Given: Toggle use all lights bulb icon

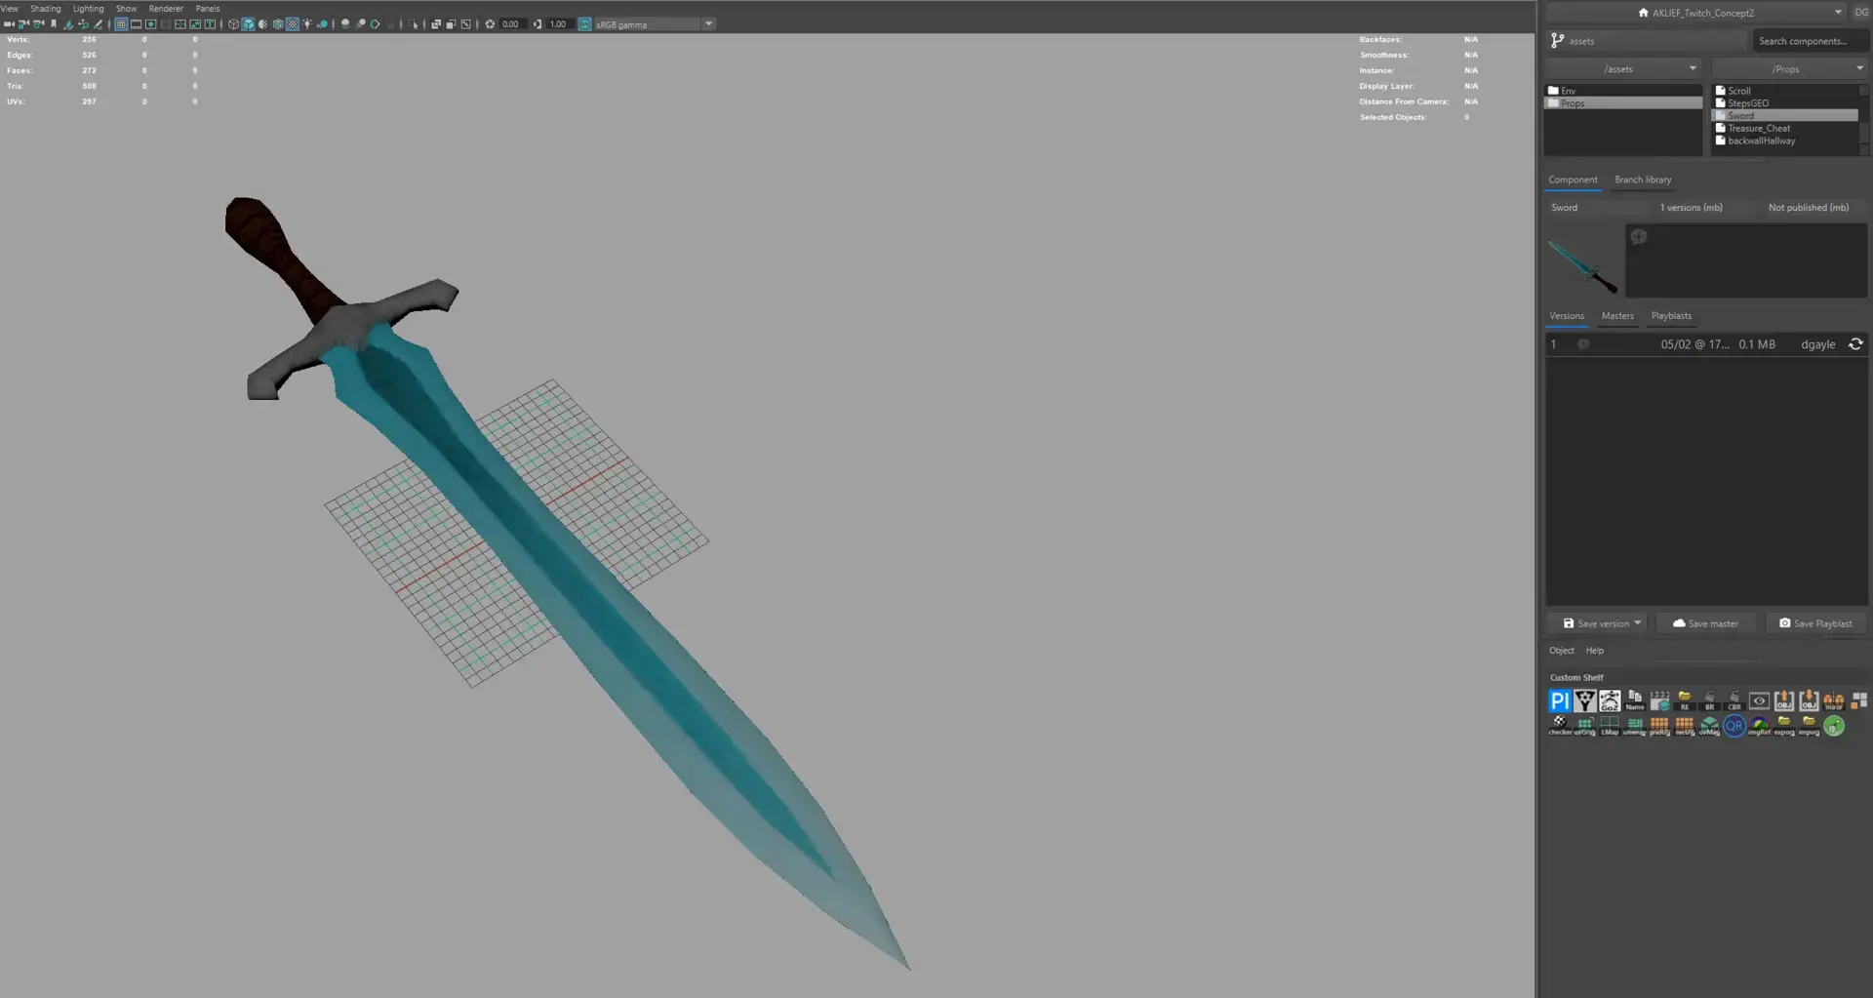Looking at the screenshot, I should pyautogui.click(x=307, y=24).
